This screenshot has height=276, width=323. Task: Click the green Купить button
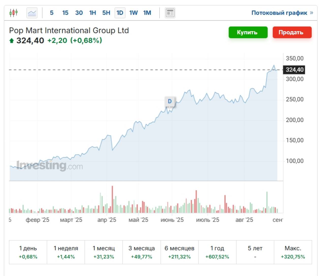[248, 32]
